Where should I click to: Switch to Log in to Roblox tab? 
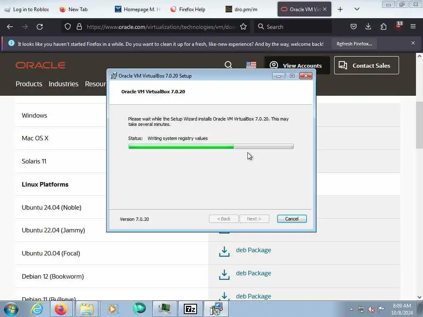click(27, 9)
